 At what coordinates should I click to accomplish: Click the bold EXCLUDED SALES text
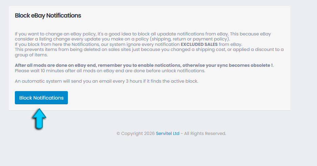(199, 45)
